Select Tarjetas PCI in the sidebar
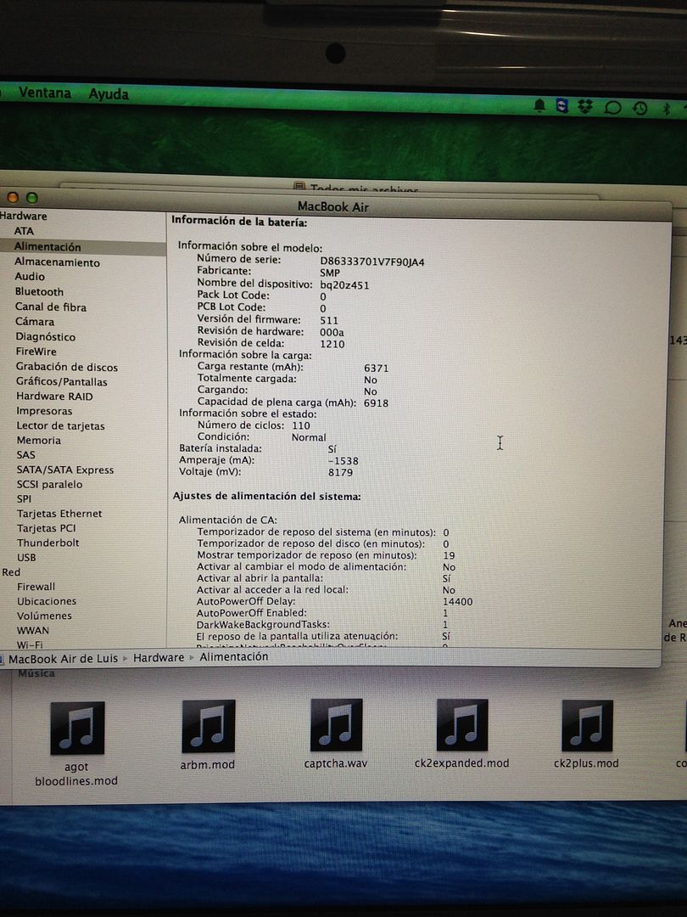687x917 pixels. click(47, 528)
